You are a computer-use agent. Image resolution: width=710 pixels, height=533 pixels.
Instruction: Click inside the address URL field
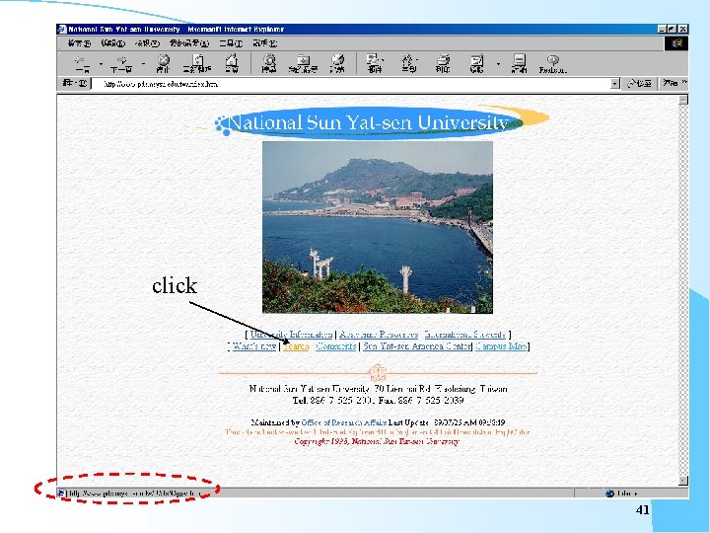pyautogui.click(x=351, y=84)
